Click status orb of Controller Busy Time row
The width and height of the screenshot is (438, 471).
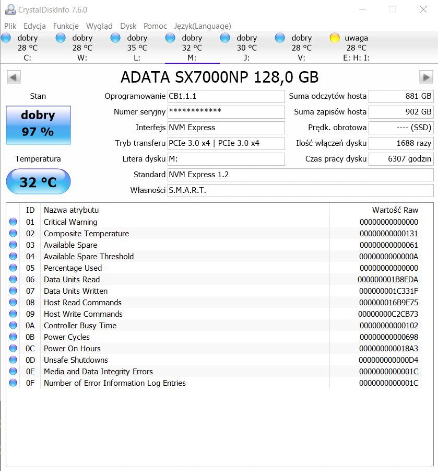pos(13,325)
